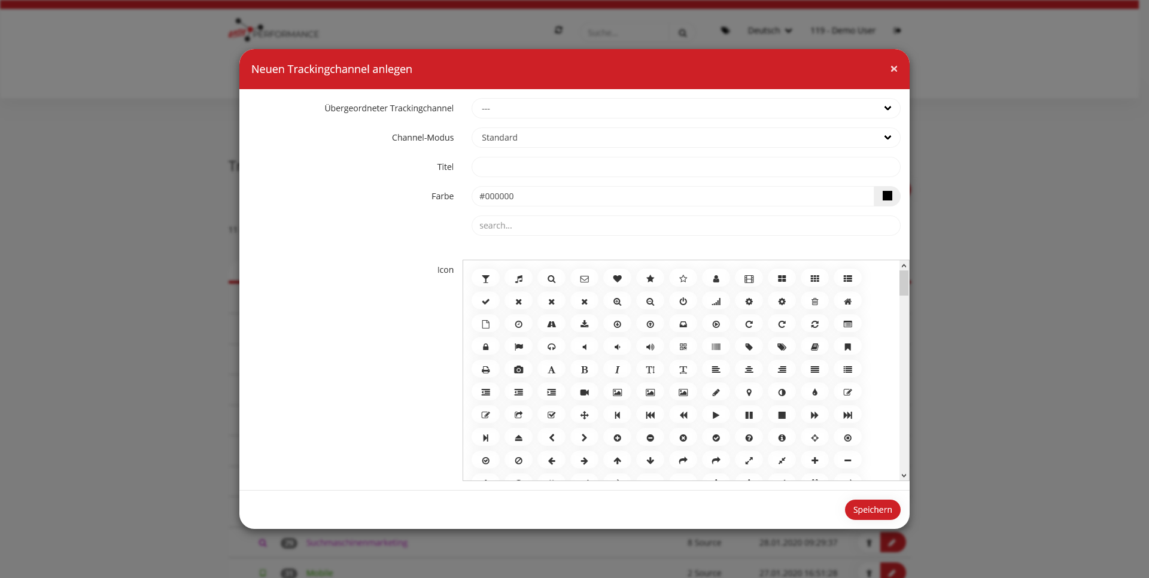The width and height of the screenshot is (1149, 578).
Task: Pick the camera icon
Action: click(519, 370)
